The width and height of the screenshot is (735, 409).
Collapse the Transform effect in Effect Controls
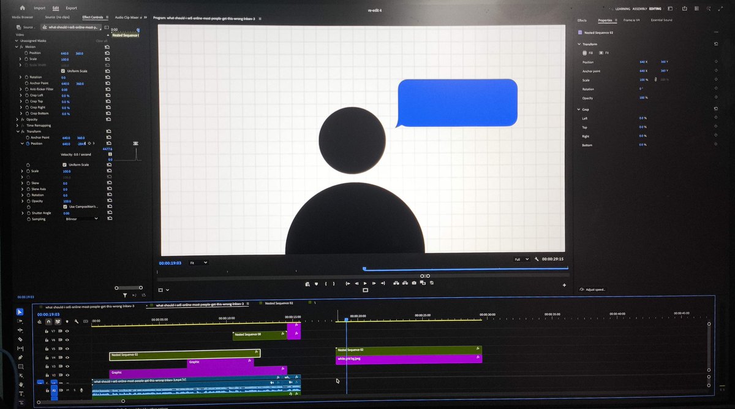click(x=18, y=131)
